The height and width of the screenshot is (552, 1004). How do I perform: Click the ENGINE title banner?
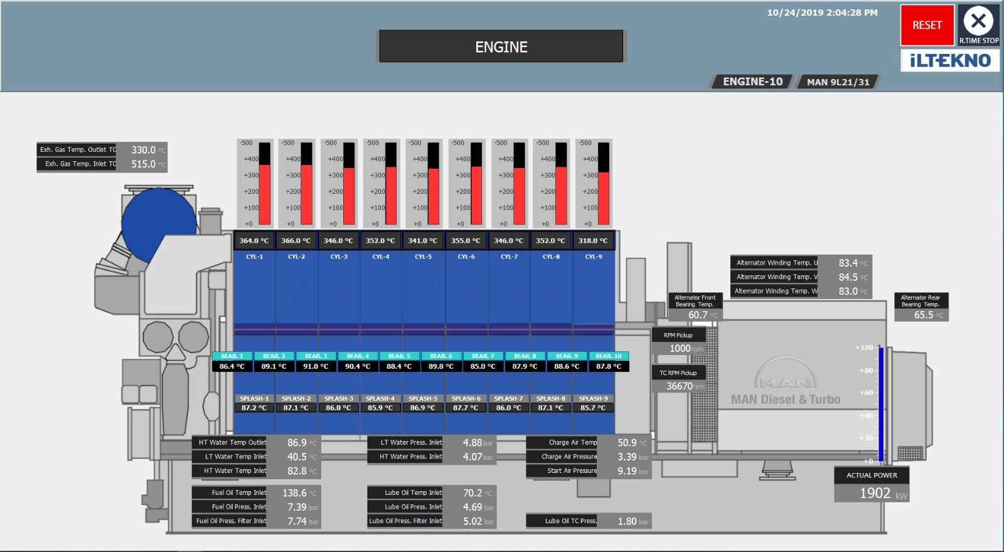pyautogui.click(x=501, y=47)
